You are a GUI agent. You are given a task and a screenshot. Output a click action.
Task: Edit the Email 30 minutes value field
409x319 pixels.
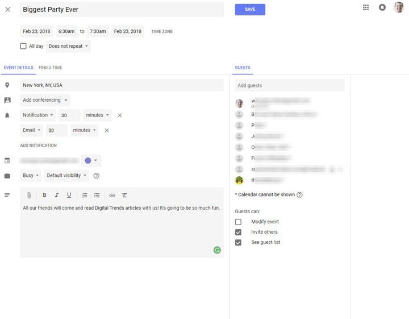(x=56, y=130)
